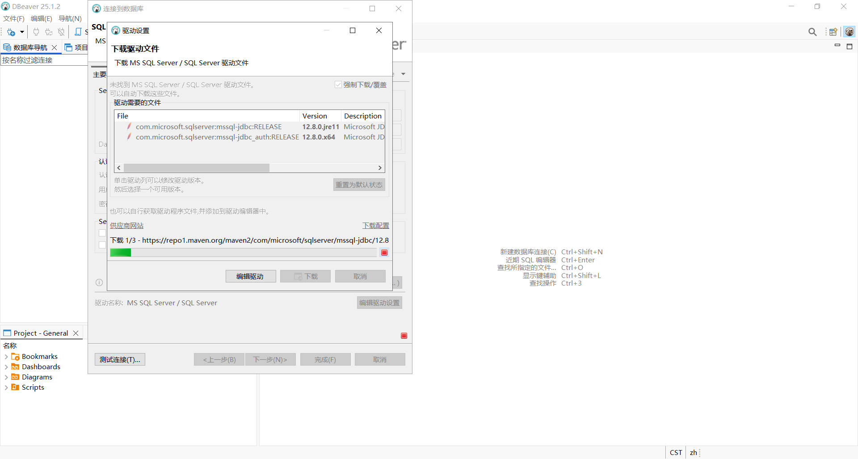This screenshot has height=459, width=858.
Task: Expand the Dashboards tree node
Action: coord(6,367)
